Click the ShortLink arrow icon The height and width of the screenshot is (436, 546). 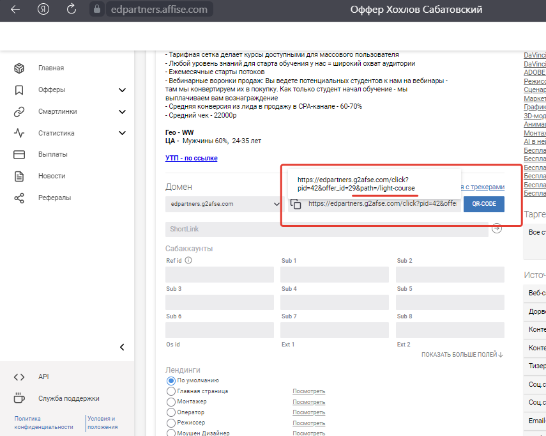pos(497,228)
